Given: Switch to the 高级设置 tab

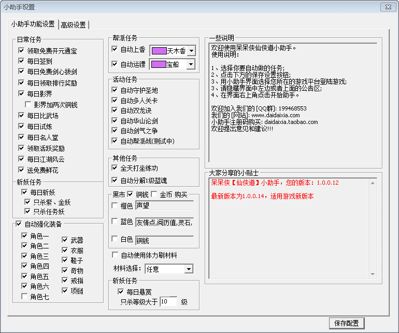Looking at the screenshot, I should tap(73, 25).
